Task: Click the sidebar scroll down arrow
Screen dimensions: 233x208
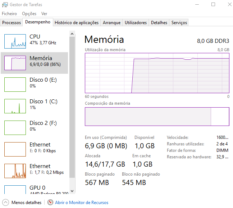Action: tap(72, 191)
